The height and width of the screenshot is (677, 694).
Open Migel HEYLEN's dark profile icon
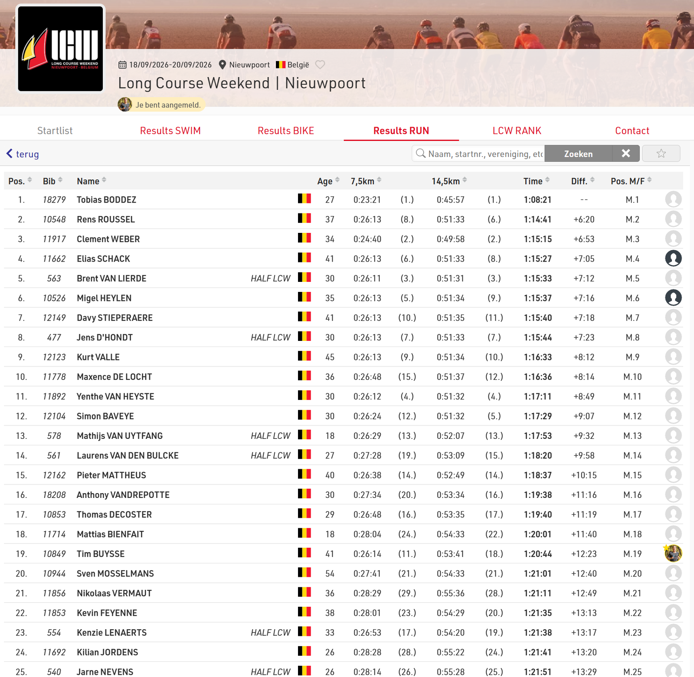[673, 298]
